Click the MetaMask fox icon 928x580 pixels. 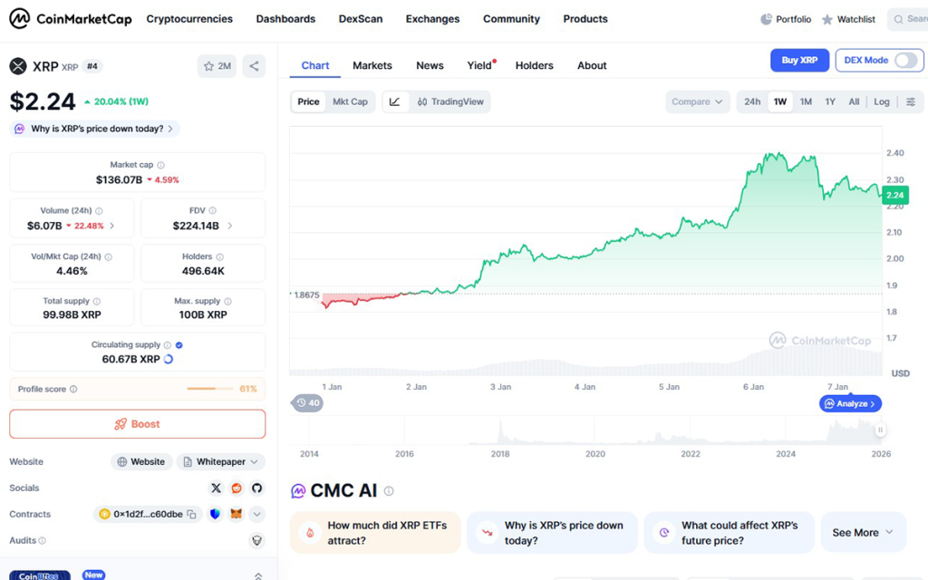pyautogui.click(x=237, y=514)
